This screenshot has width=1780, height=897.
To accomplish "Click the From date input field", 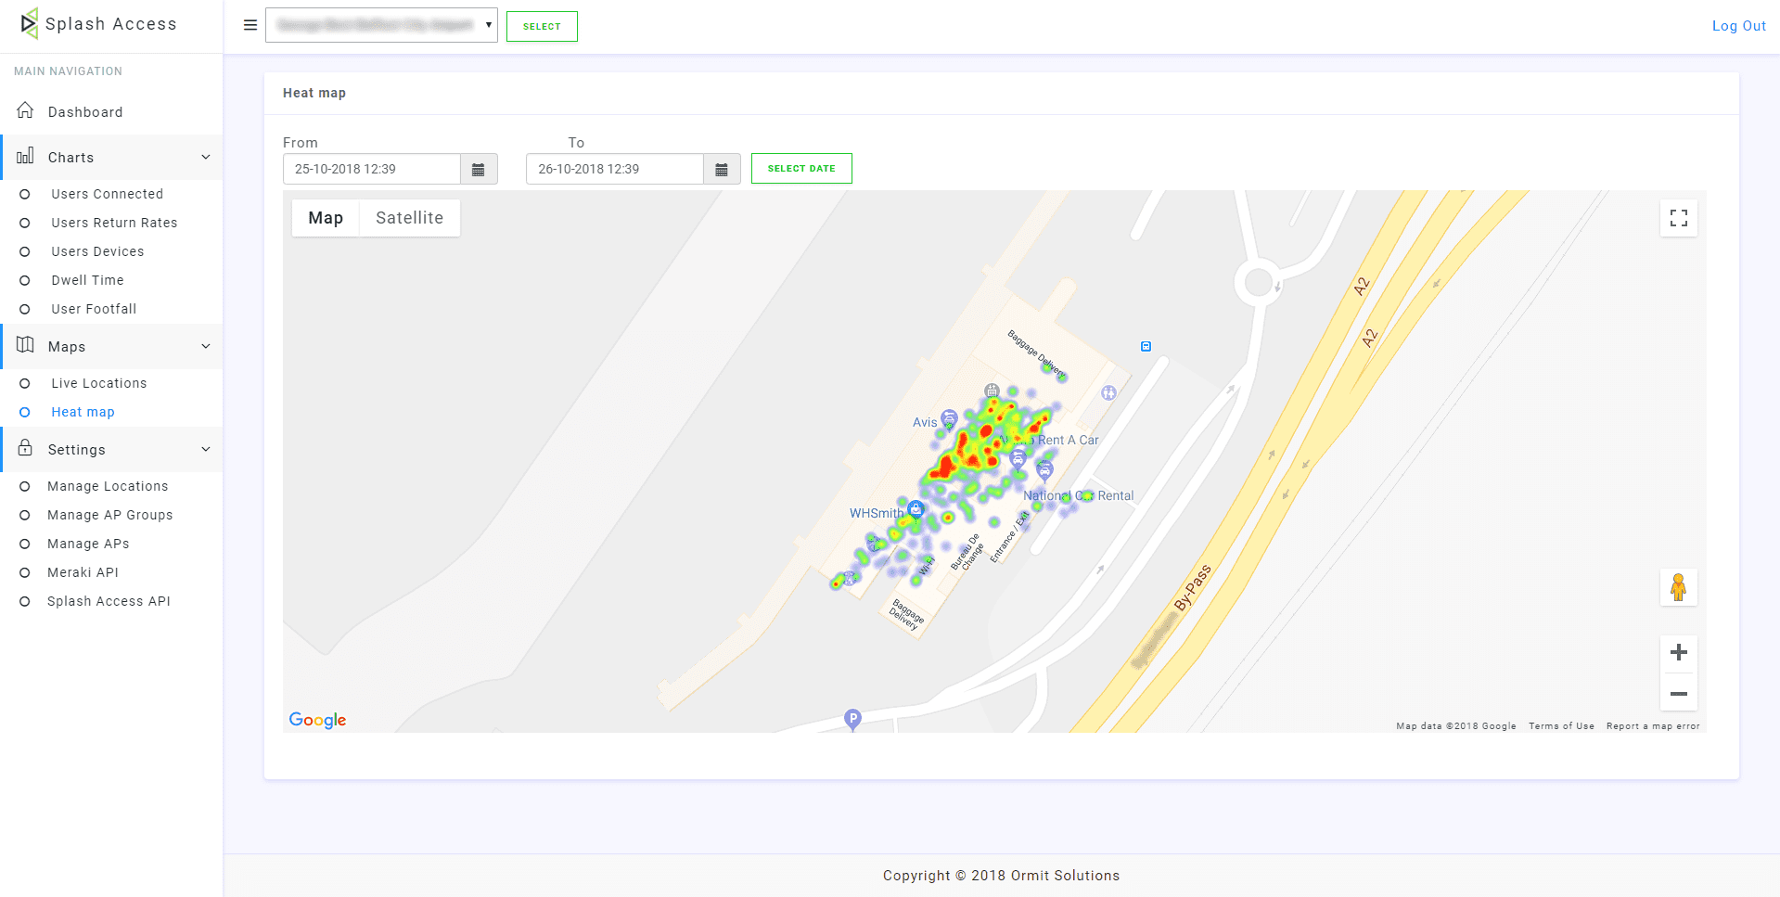I will 371,169.
